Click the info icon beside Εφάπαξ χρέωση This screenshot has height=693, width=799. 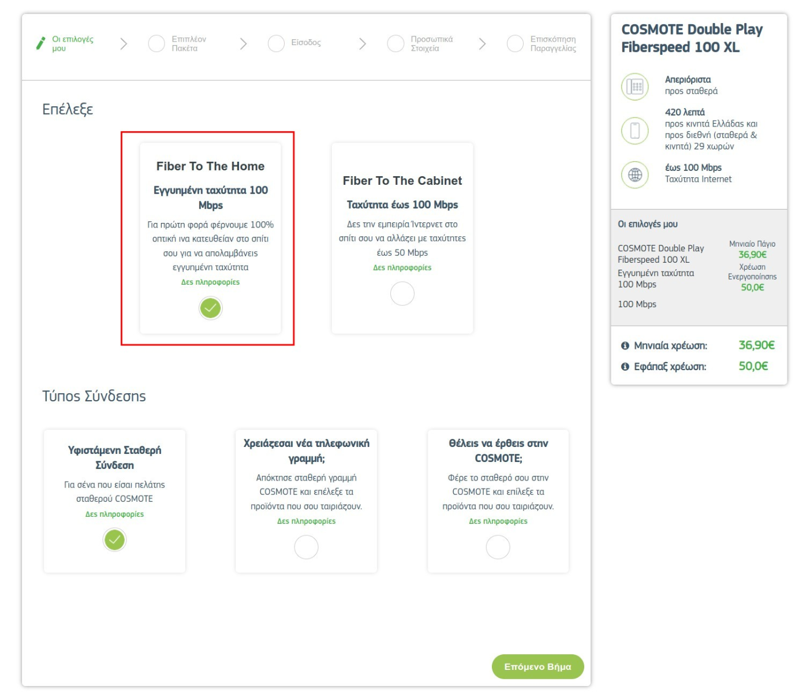(625, 367)
